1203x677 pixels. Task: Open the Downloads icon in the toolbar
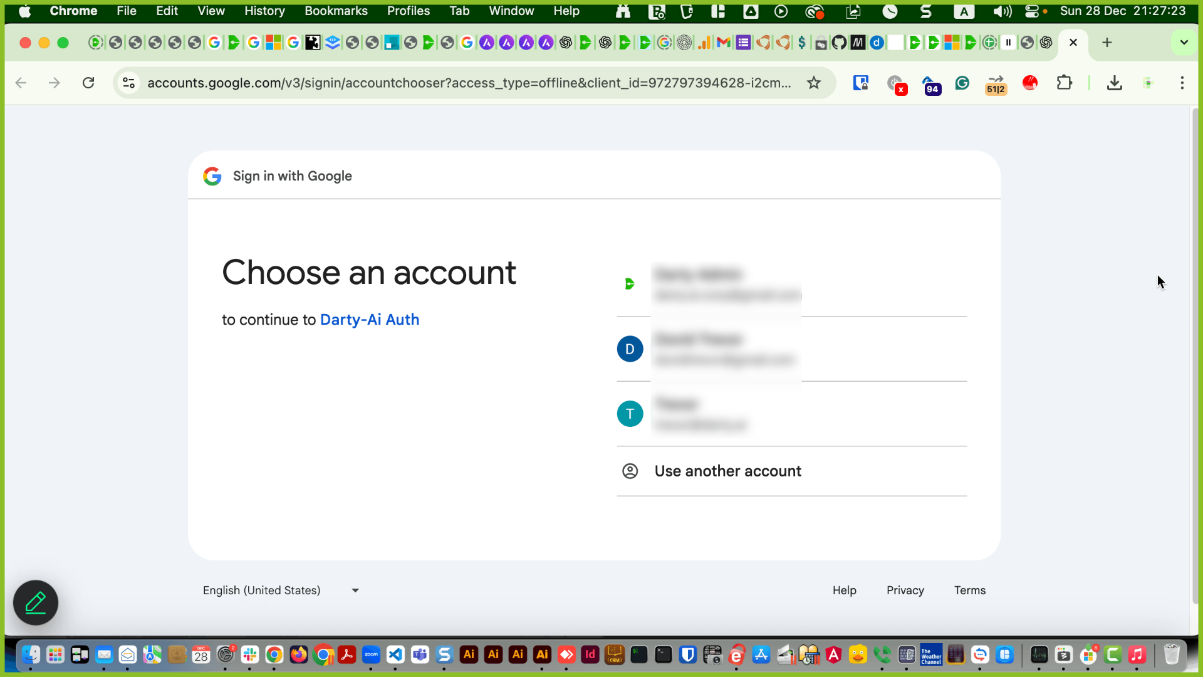1114,82
